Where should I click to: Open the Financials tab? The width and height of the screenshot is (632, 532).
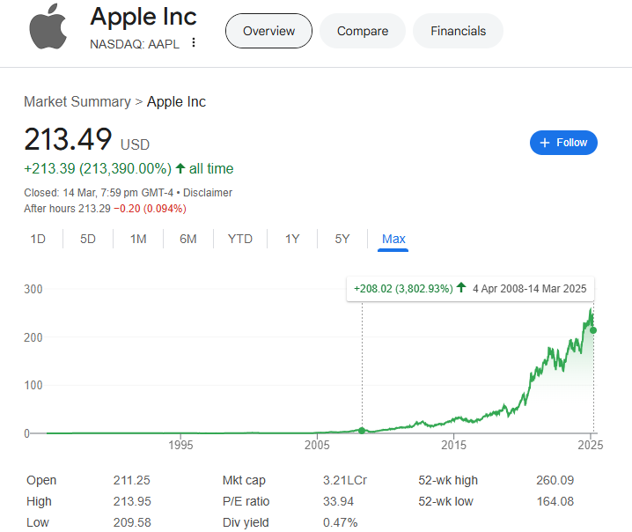(x=458, y=31)
